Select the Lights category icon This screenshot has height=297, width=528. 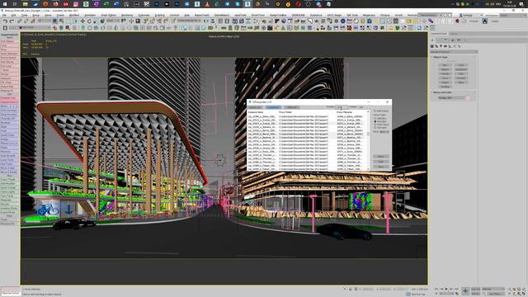[x=441, y=46]
